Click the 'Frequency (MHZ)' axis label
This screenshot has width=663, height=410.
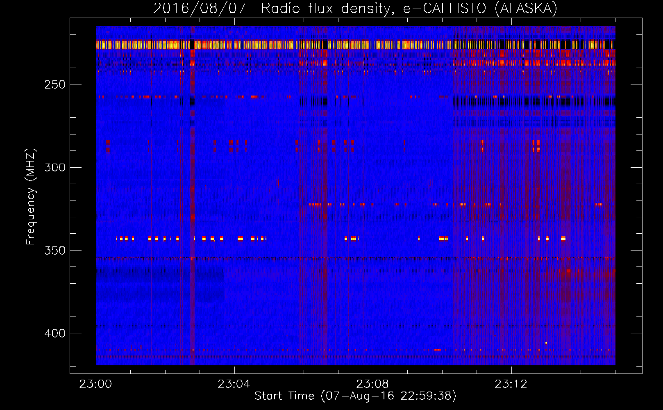(x=31, y=197)
